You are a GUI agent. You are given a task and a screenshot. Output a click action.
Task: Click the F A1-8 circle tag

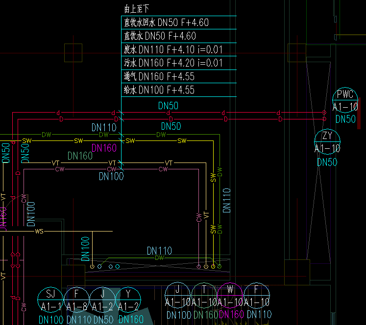[76, 300]
